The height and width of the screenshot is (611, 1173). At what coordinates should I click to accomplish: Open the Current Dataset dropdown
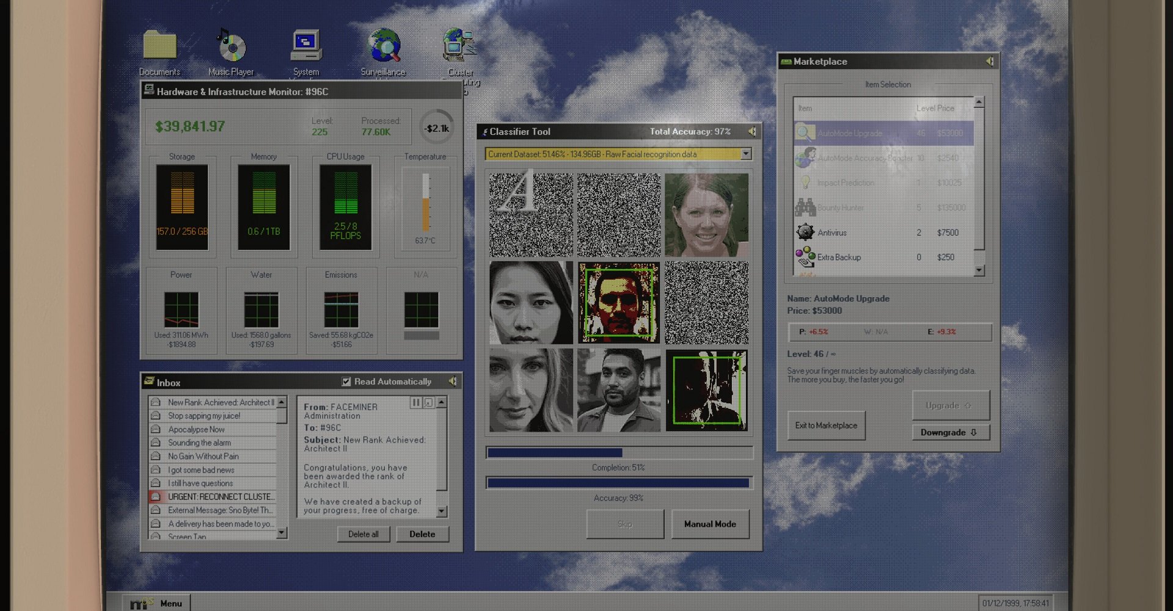tap(746, 154)
